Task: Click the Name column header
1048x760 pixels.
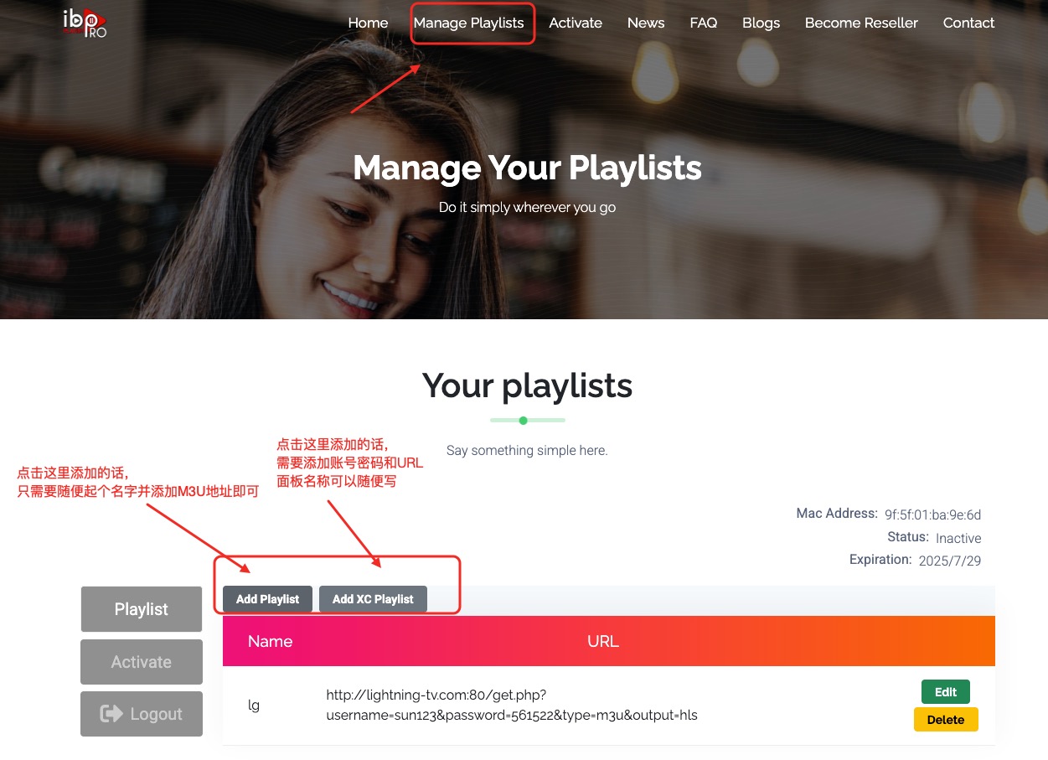Action: tap(270, 641)
